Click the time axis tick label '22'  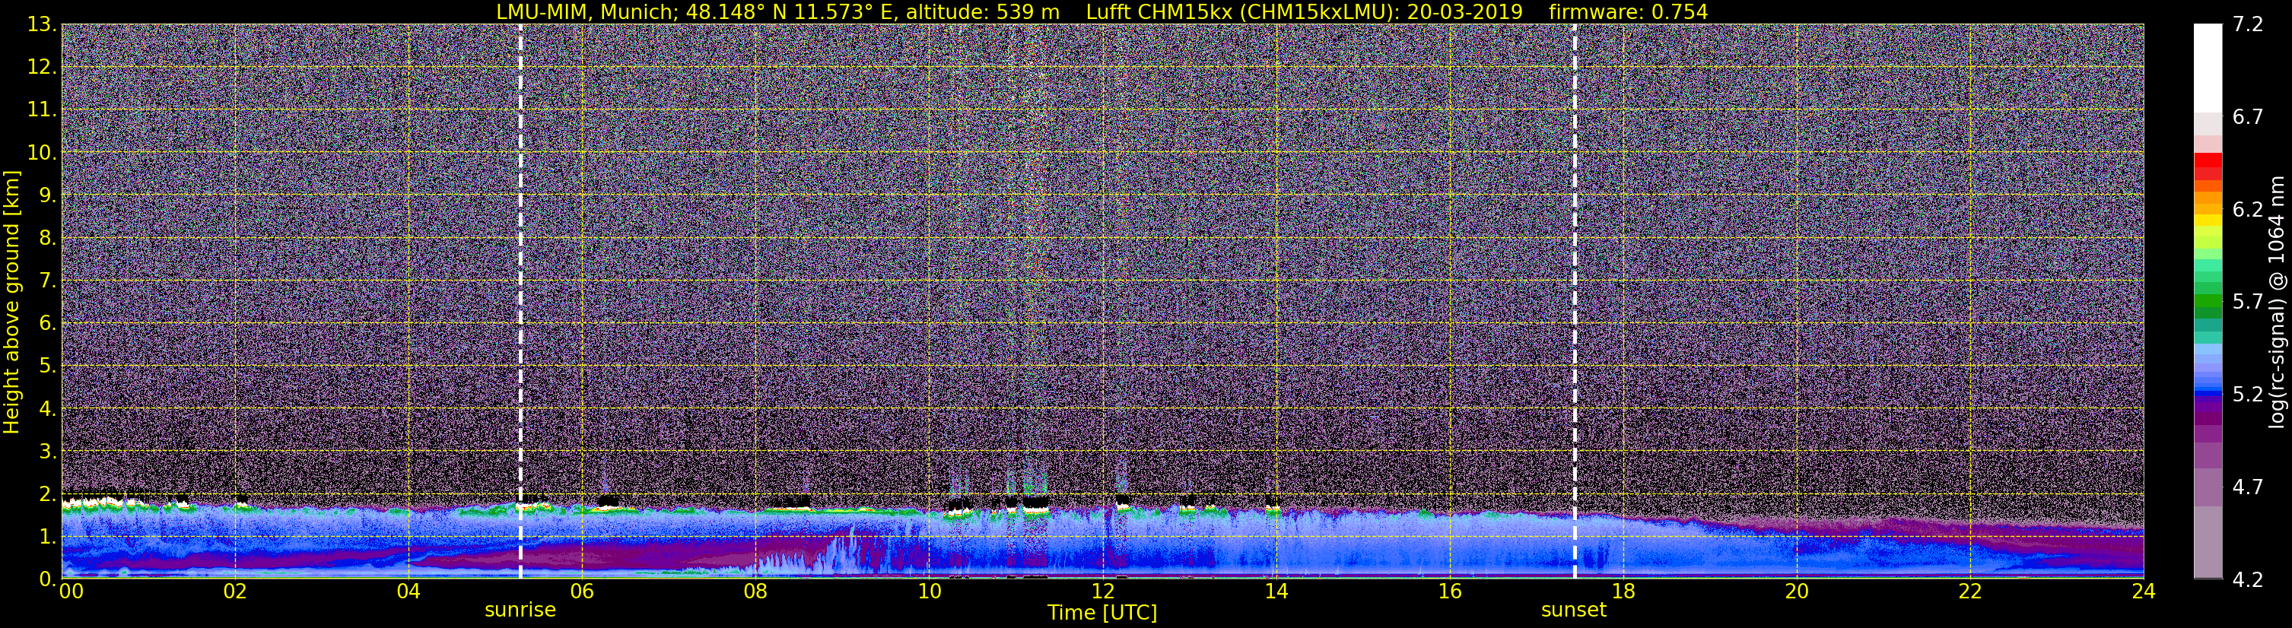tap(1970, 592)
